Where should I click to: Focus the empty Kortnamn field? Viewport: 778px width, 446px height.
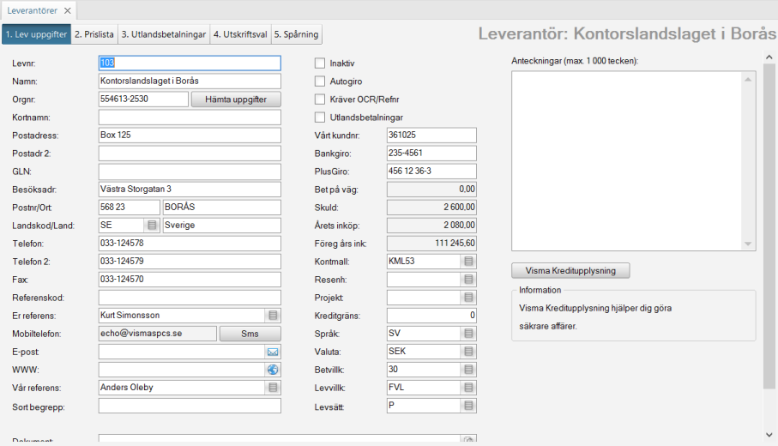click(190, 118)
